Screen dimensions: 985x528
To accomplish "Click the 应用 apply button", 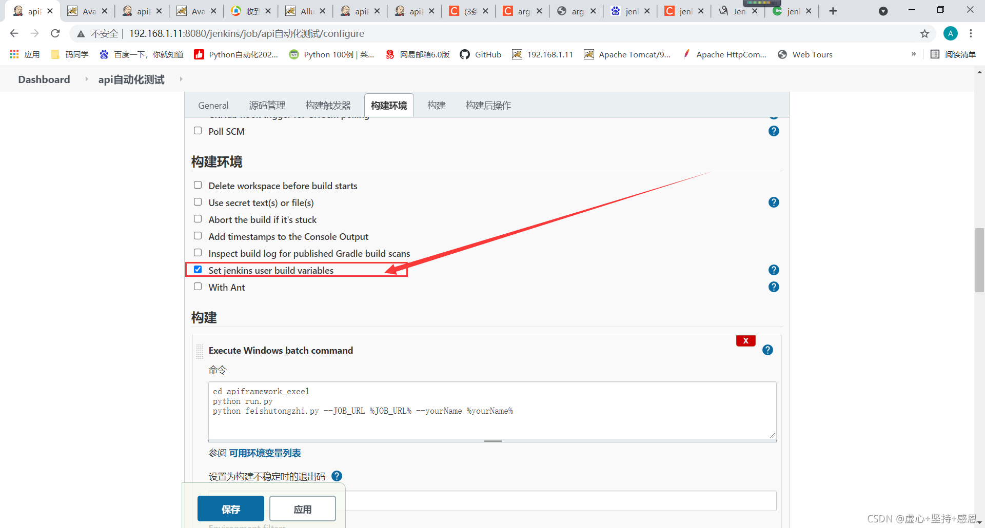I will 303,509.
